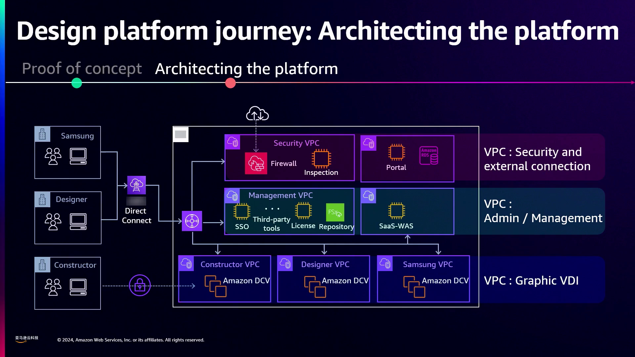The height and width of the screenshot is (357, 635).
Task: Click the Amazon DCV icon in Constructor VPC
Action: pos(215,286)
